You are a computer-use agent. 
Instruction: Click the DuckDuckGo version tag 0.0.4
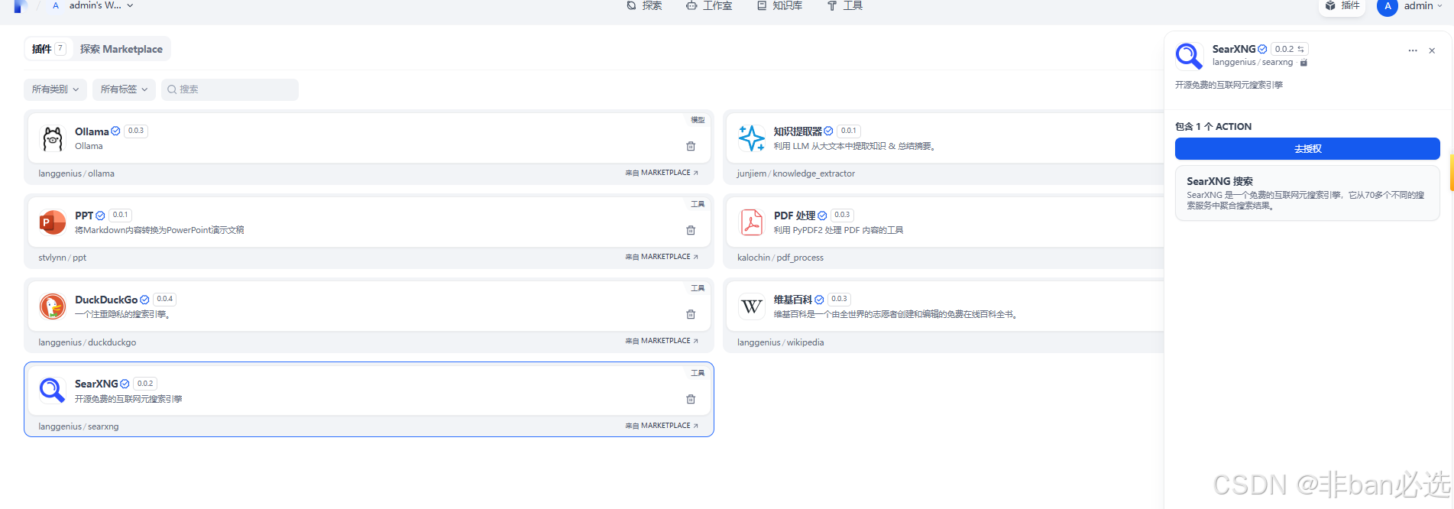[x=165, y=299]
